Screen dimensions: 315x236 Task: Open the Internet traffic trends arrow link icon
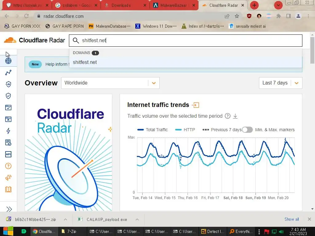click(x=195, y=105)
